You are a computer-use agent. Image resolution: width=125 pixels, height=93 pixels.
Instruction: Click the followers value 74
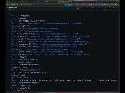pos(26,91)
